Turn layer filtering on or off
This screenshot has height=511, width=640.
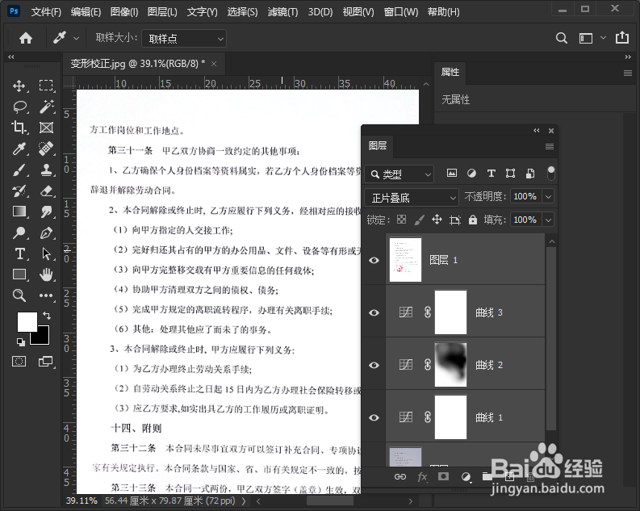[551, 173]
